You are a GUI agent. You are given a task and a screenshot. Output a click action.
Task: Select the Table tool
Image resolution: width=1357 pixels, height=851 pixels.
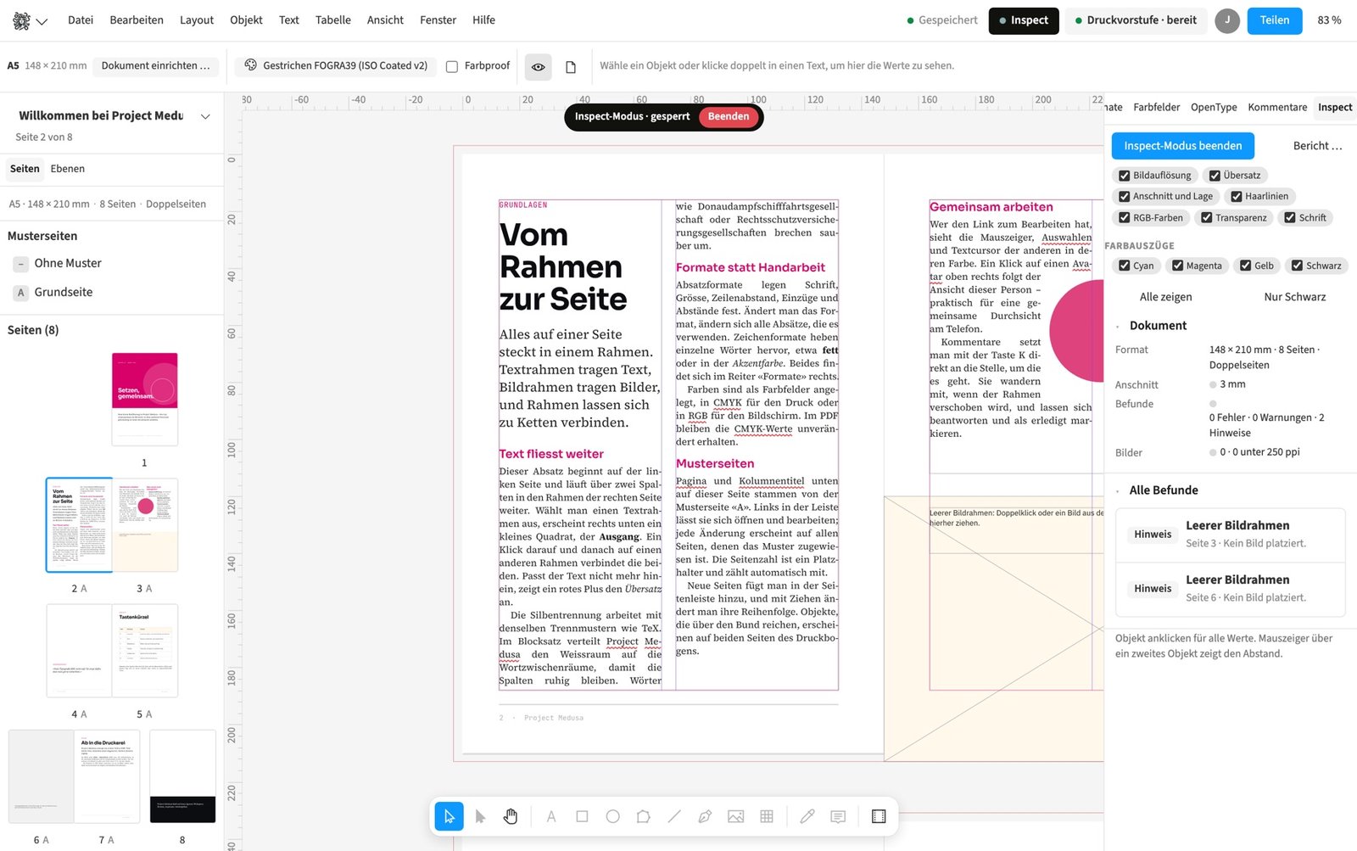(767, 816)
